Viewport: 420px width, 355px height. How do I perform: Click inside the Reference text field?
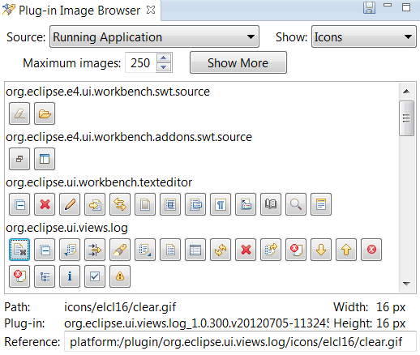pyautogui.click(x=240, y=342)
